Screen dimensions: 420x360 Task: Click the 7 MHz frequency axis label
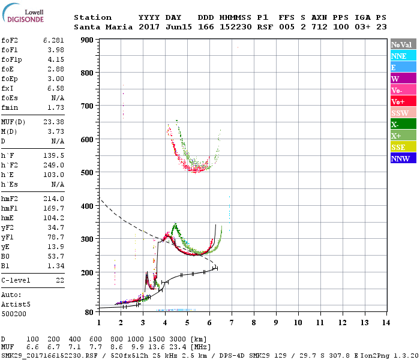point(232,323)
